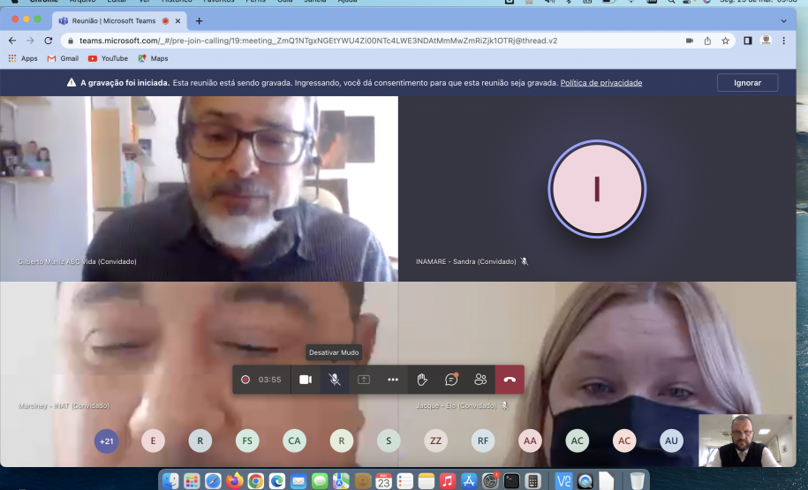
Task: Show the participants list
Action: tap(480, 380)
